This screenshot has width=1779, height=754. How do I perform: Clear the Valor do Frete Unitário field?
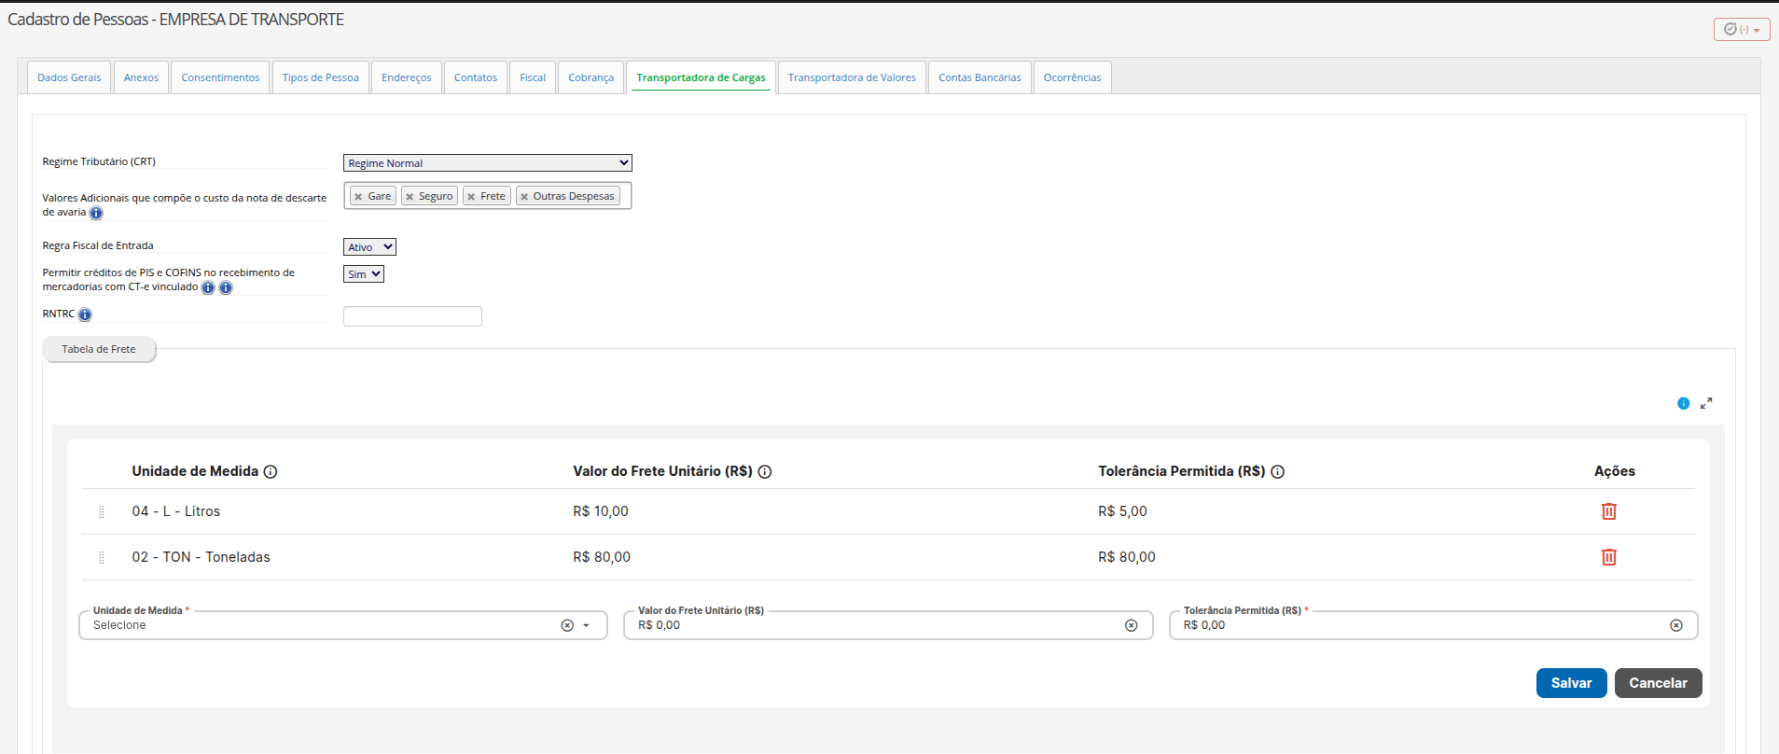click(x=1131, y=625)
